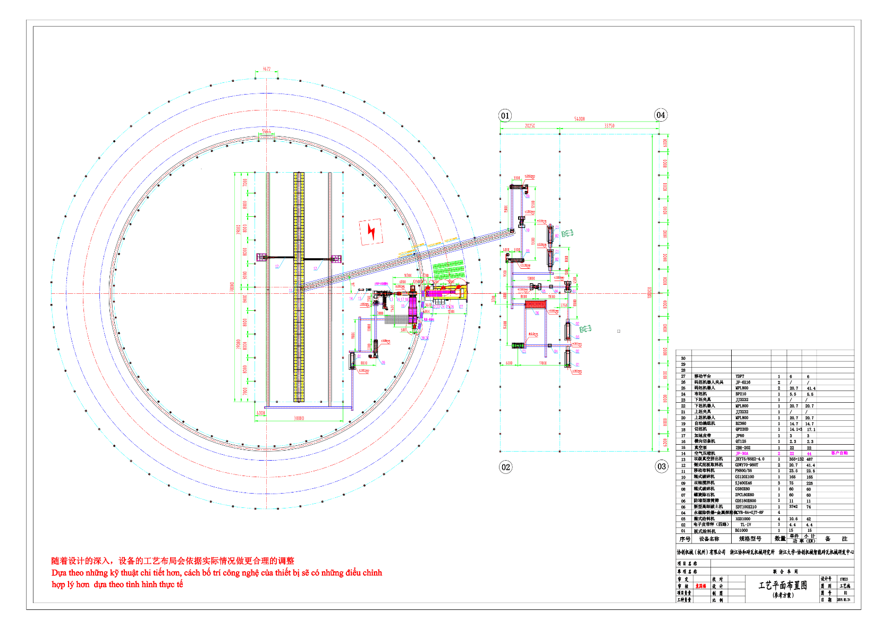Select the grid axis marker 01 circle
The width and height of the screenshot is (889, 628).
[505, 115]
